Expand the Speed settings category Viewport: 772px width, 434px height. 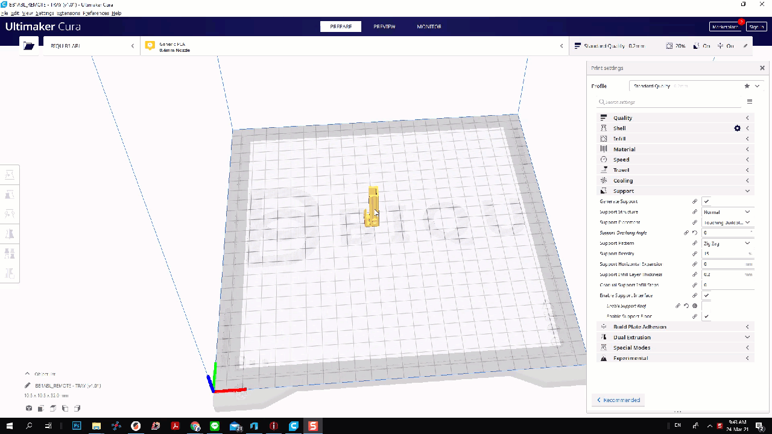pos(675,160)
